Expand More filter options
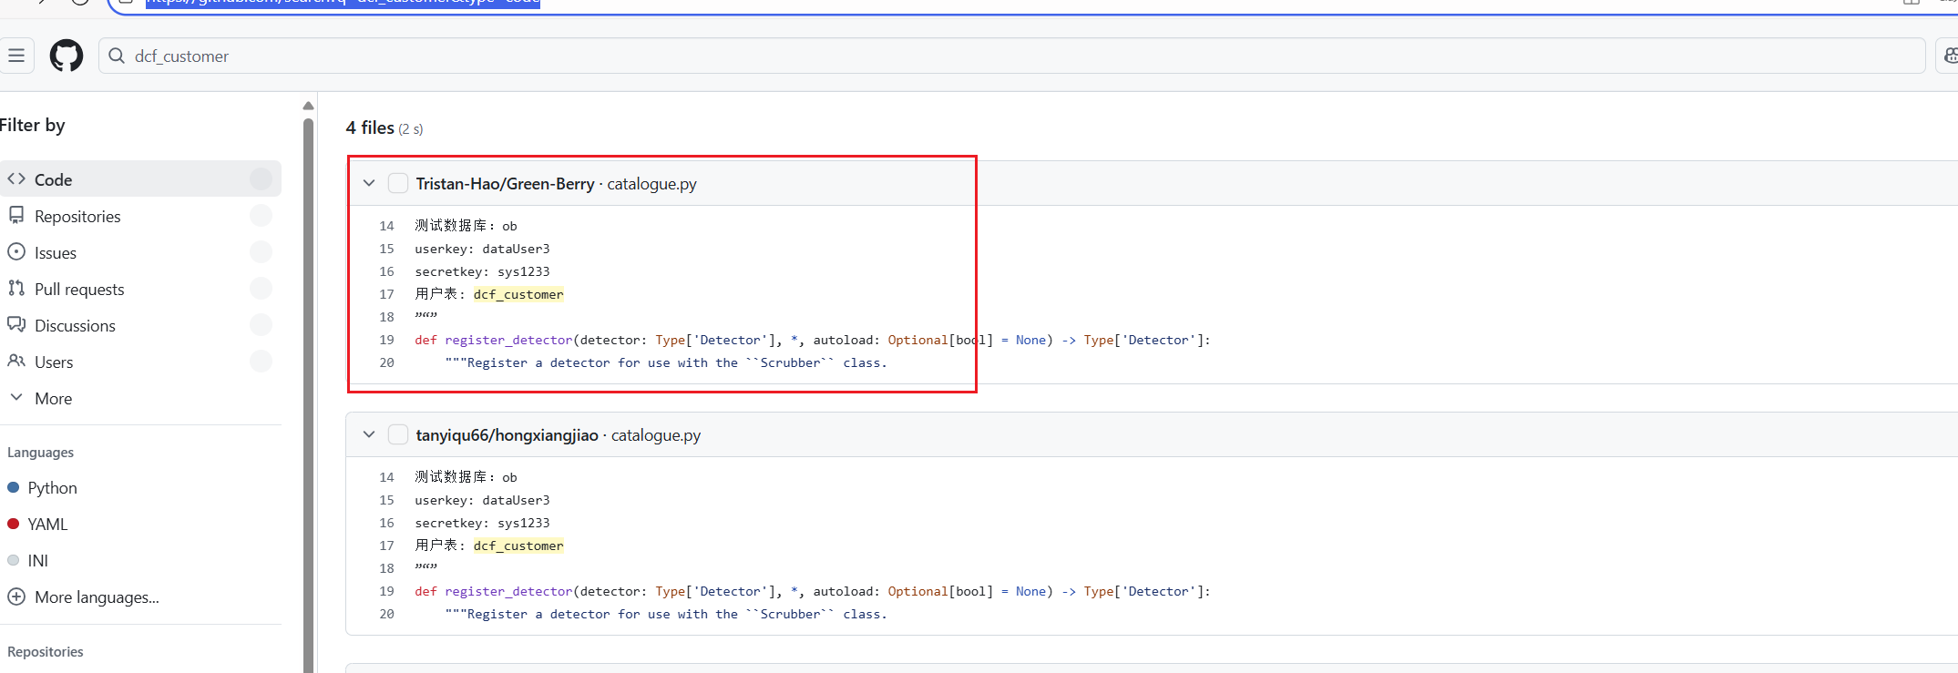 [x=53, y=398]
